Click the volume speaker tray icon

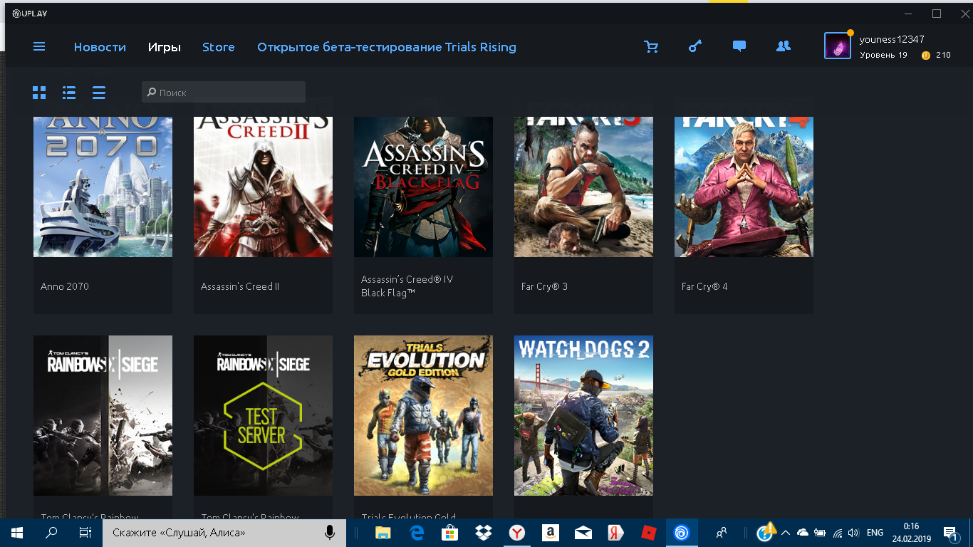click(853, 533)
